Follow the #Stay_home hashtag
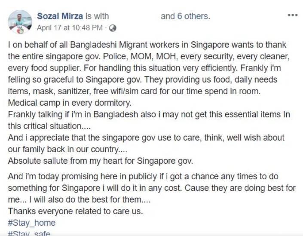Image resolution: width=303 pixels, height=236 pixels. point(32,223)
